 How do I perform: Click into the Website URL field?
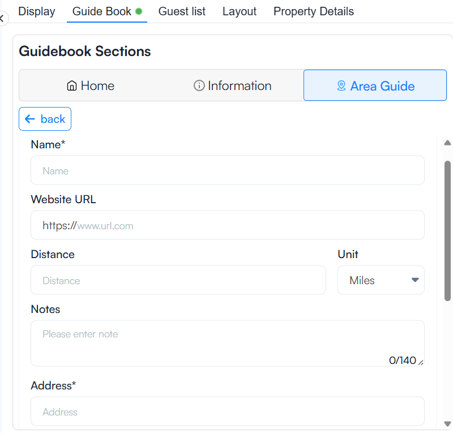click(x=228, y=225)
